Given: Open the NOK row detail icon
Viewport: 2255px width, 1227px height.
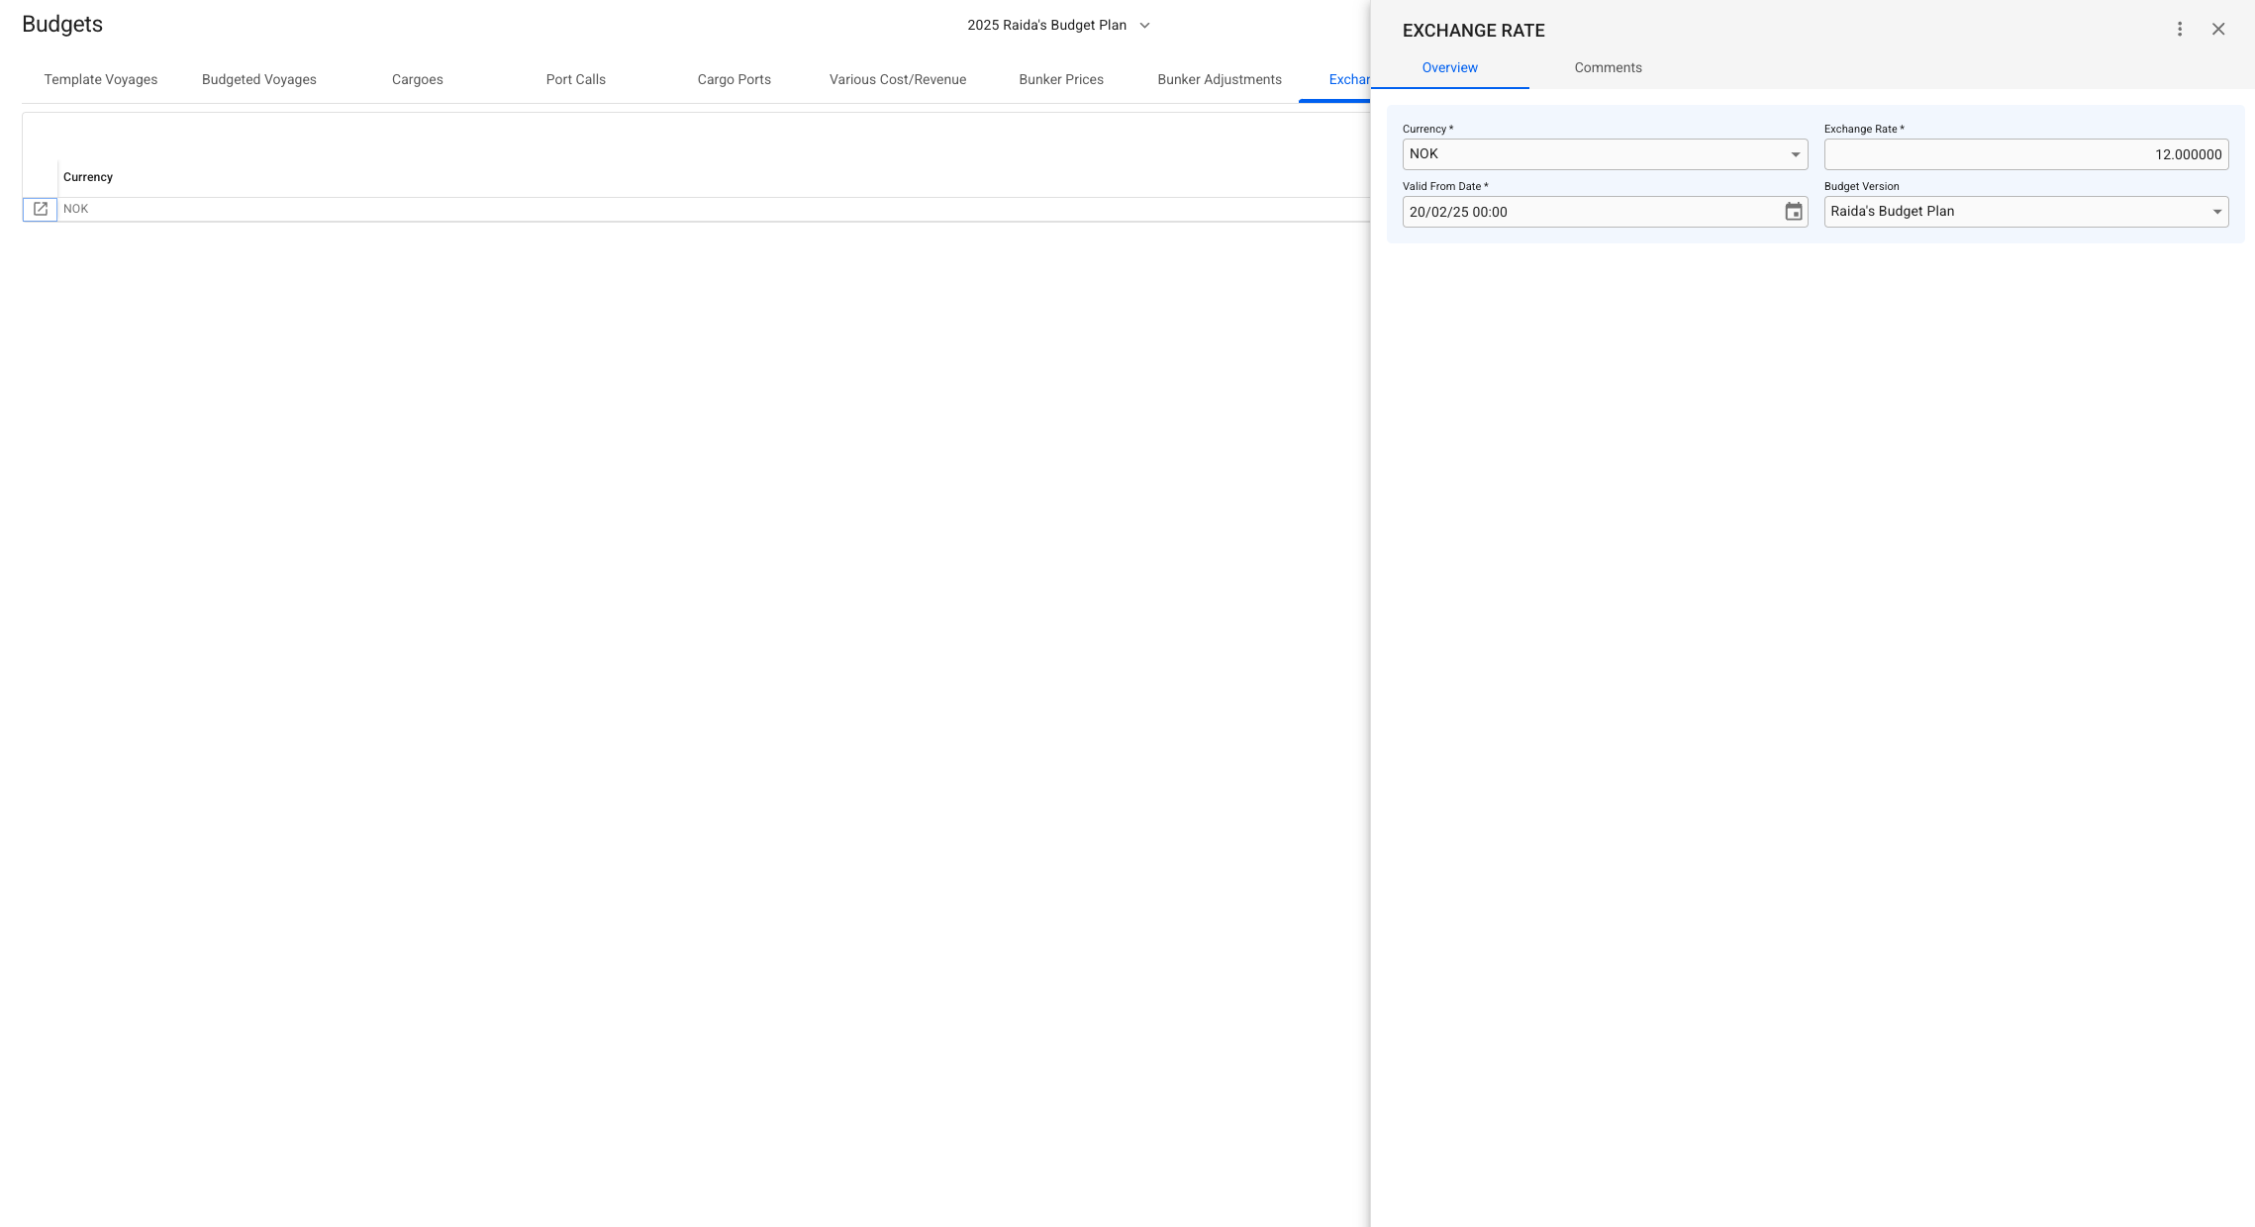Looking at the screenshot, I should tap(40, 209).
